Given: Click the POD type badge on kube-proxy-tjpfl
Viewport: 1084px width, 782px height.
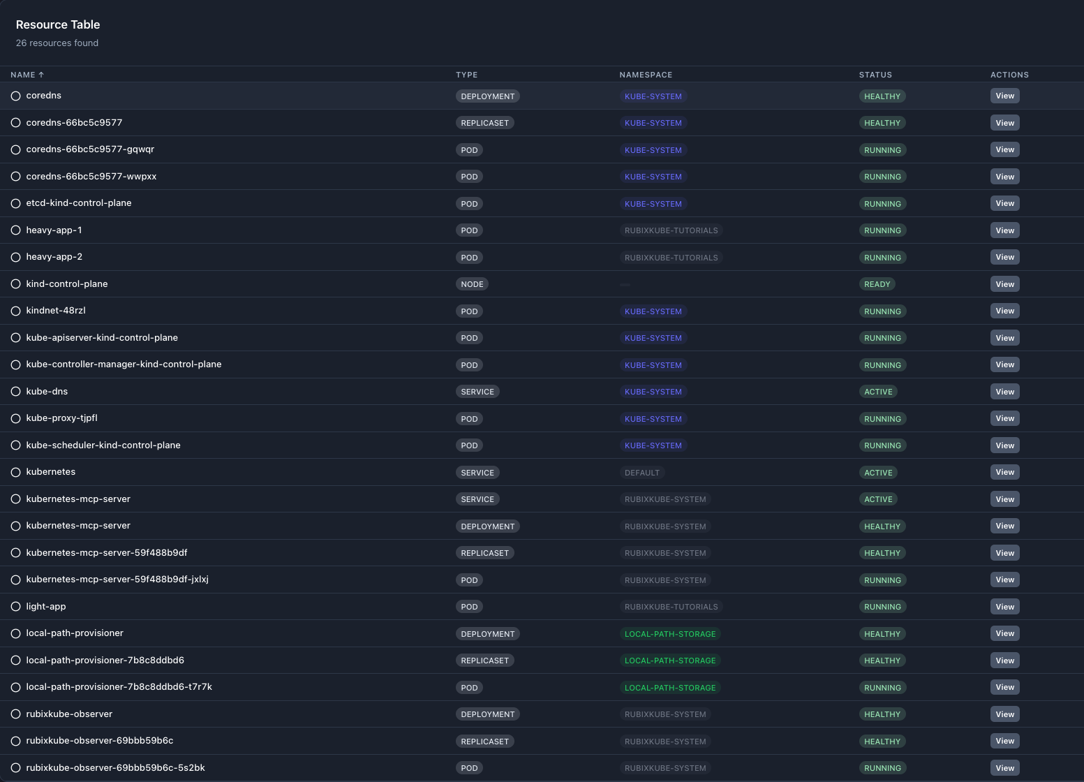Looking at the screenshot, I should pyautogui.click(x=469, y=418).
